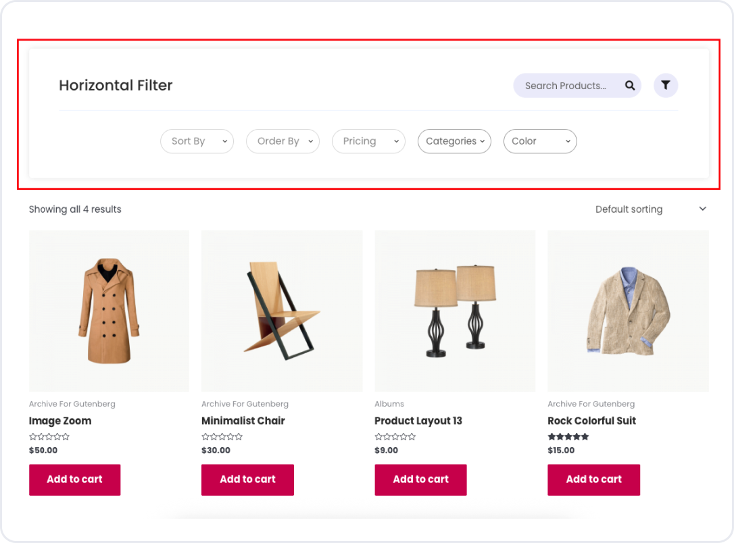The image size is (734, 543).
Task: Click the Minimalist Chair star rating
Action: [222, 437]
